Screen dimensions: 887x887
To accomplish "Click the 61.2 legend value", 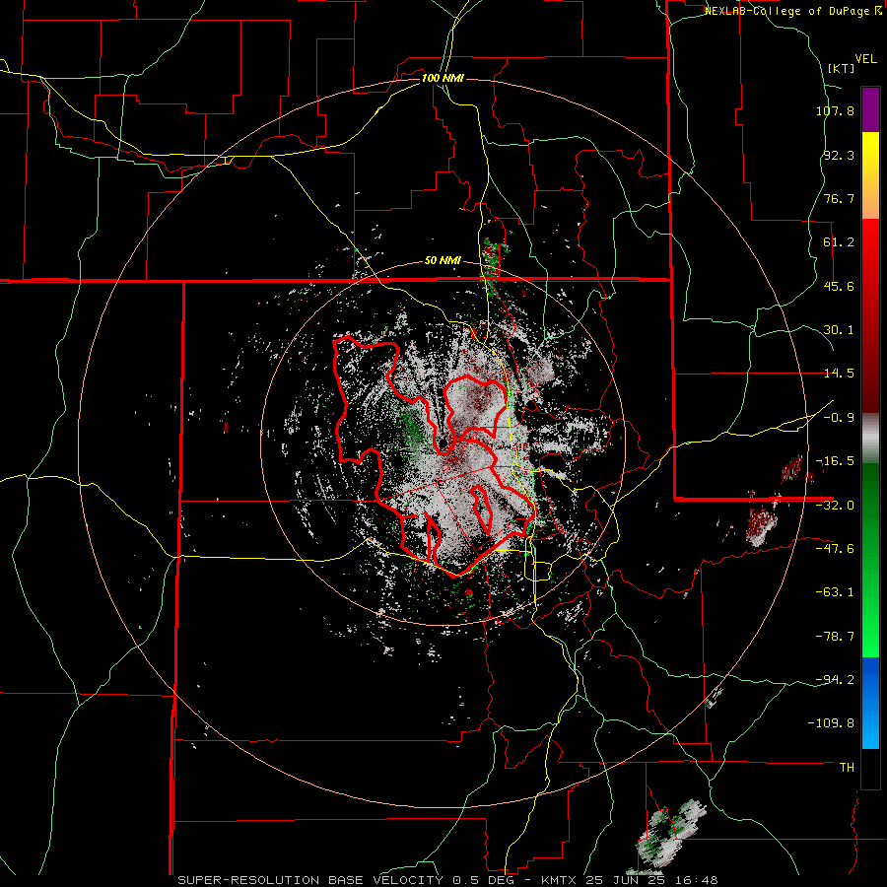I will [839, 242].
